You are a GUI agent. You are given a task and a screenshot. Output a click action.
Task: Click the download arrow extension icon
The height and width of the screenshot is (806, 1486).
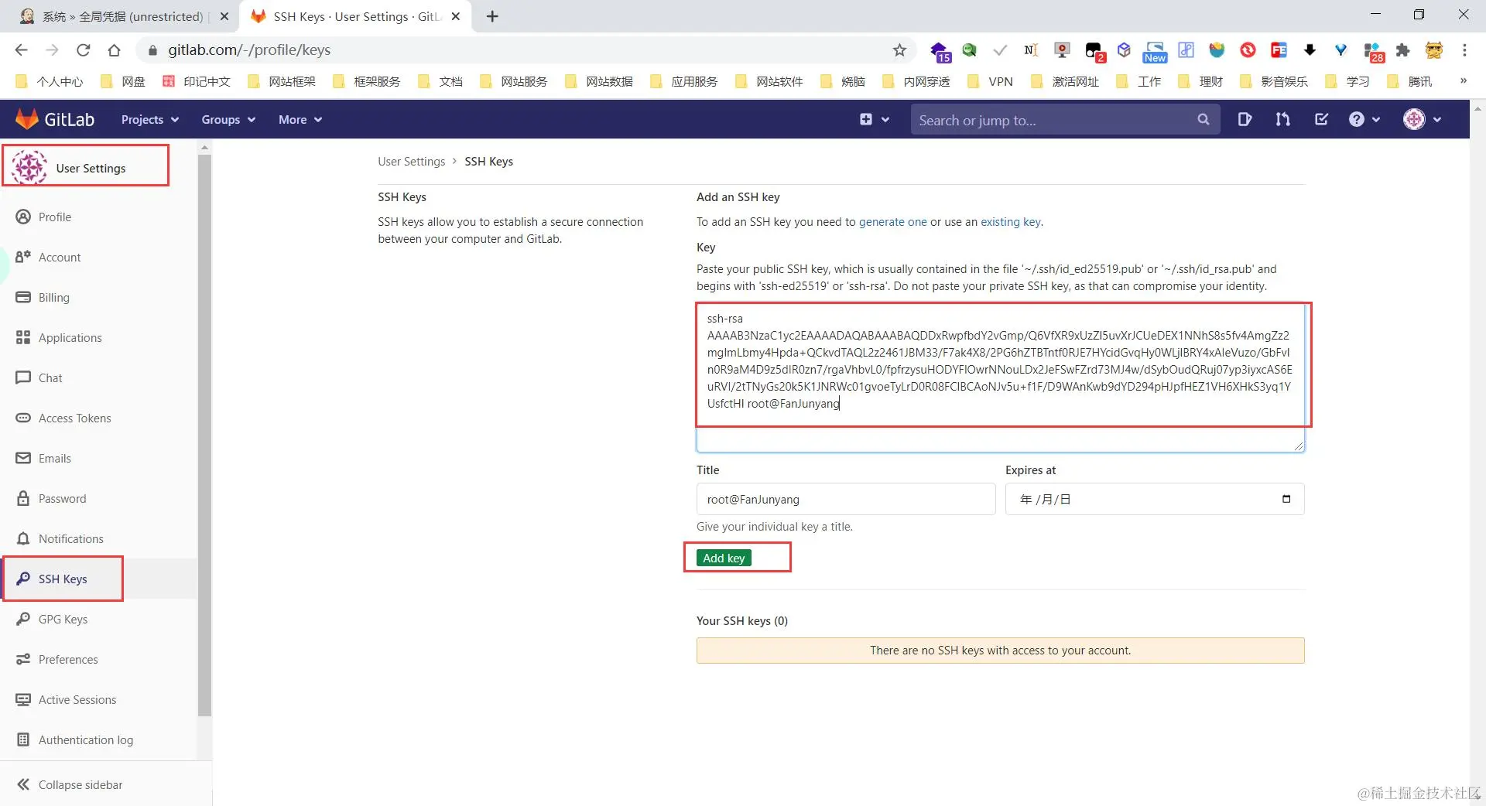(1310, 50)
